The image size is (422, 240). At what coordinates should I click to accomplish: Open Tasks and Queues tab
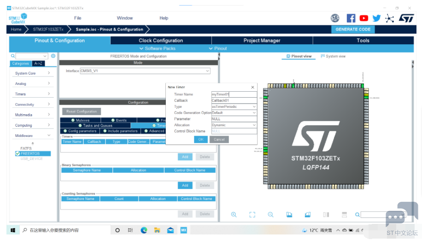pos(95,125)
